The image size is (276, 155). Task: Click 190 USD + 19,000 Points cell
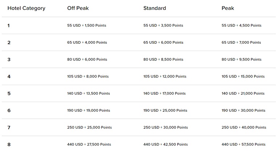coord(89,110)
